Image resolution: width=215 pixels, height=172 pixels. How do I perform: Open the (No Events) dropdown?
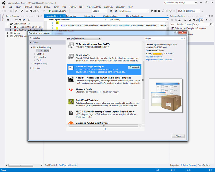coord(138,20)
